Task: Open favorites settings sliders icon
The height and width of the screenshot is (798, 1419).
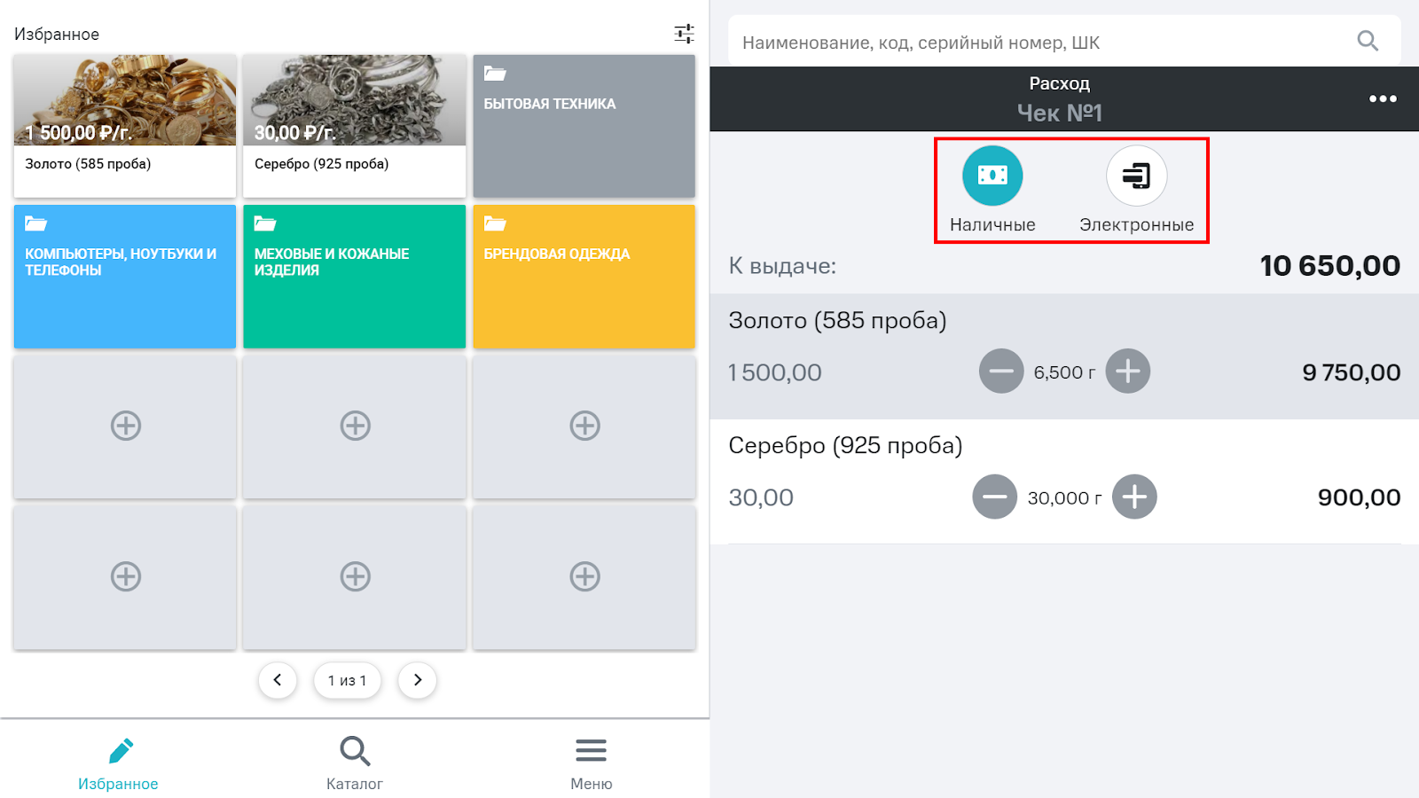Action: 684,34
